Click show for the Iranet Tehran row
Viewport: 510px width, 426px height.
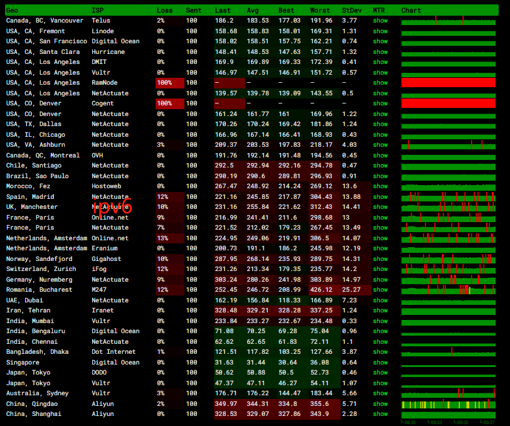tap(380, 310)
